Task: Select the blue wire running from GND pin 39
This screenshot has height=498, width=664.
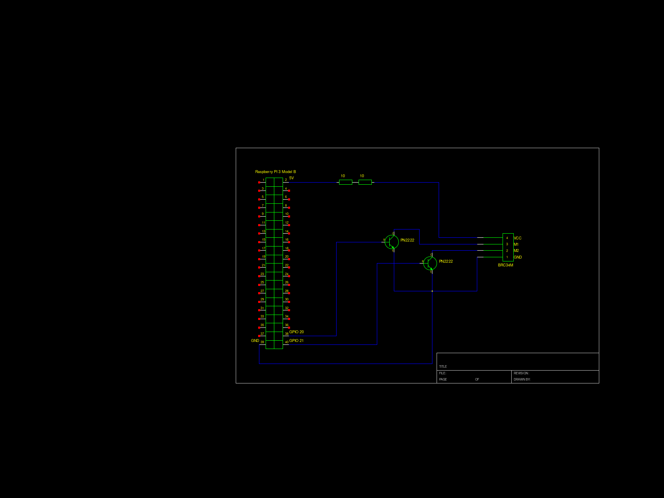Action: pyautogui.click(x=345, y=364)
